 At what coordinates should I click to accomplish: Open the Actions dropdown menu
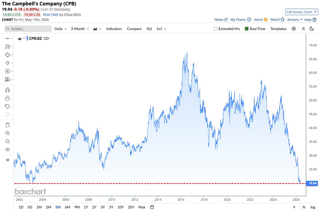tap(295, 20)
